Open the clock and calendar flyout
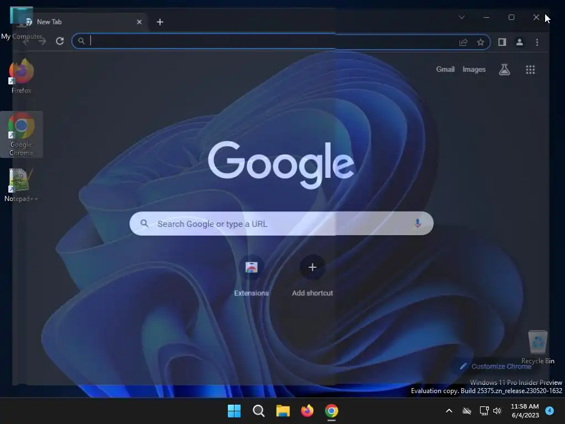Screen dimensions: 565x424 (x=525, y=411)
